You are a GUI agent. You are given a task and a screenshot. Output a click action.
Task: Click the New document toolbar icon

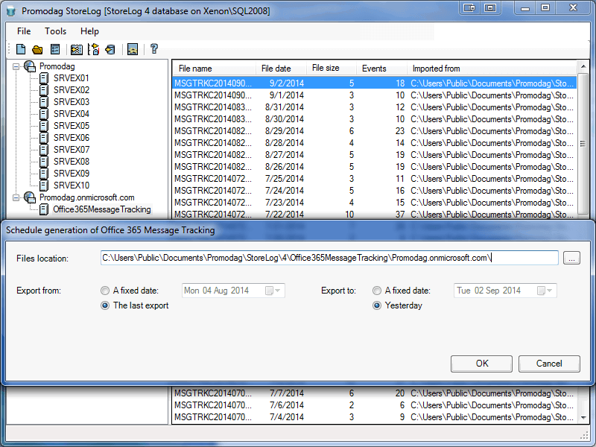coord(21,49)
